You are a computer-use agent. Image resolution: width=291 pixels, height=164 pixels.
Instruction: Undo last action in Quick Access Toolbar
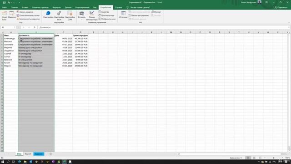(9, 2)
